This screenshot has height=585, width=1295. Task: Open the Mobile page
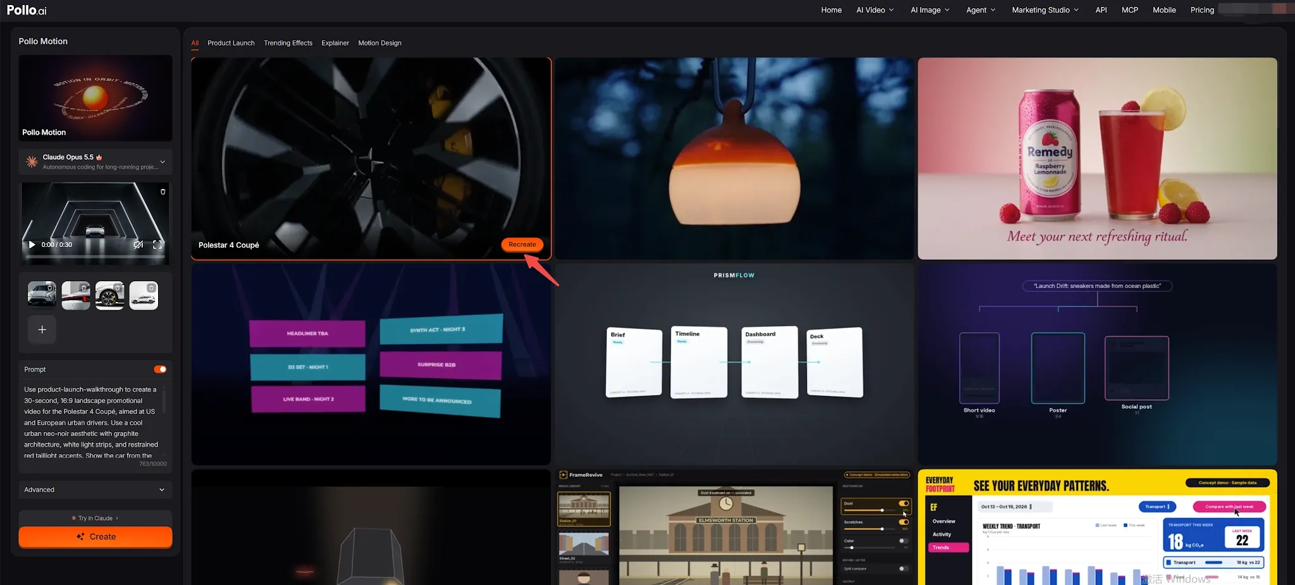1164,10
